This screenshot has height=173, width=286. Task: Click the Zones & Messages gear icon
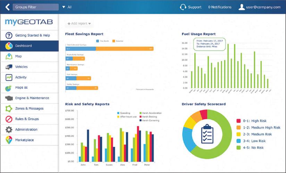click(x=9, y=109)
